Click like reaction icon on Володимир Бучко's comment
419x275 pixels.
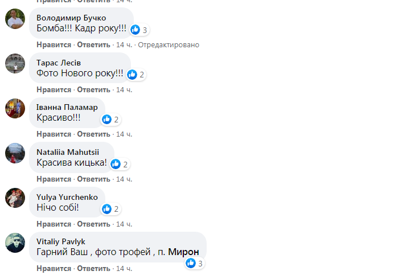point(135,30)
